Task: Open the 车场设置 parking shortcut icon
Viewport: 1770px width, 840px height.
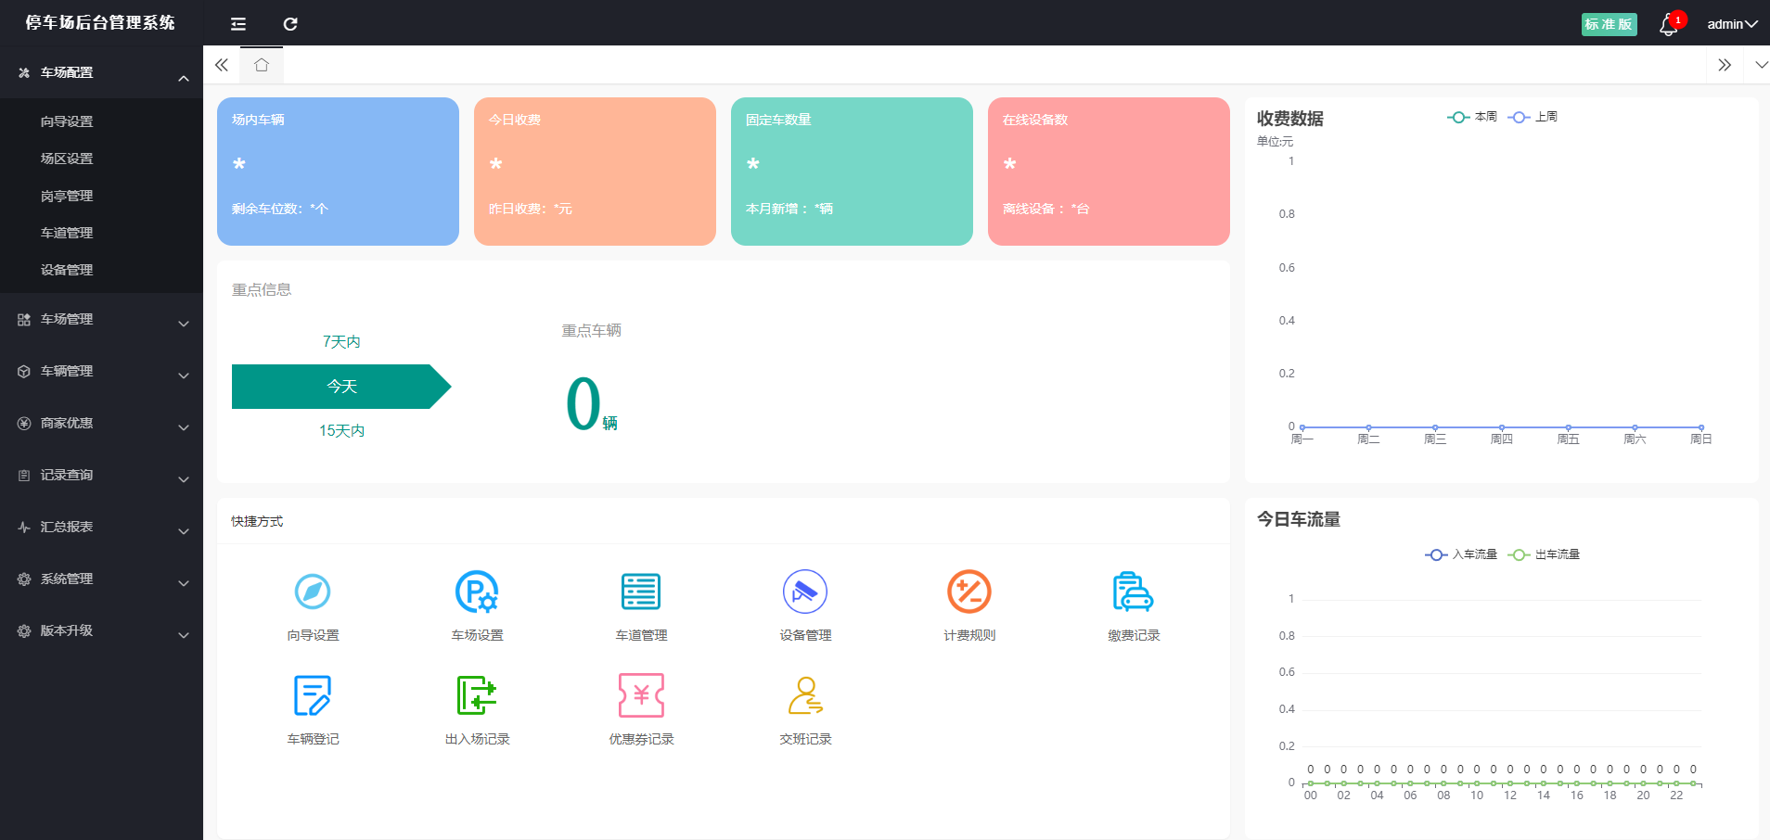Action: click(x=477, y=592)
